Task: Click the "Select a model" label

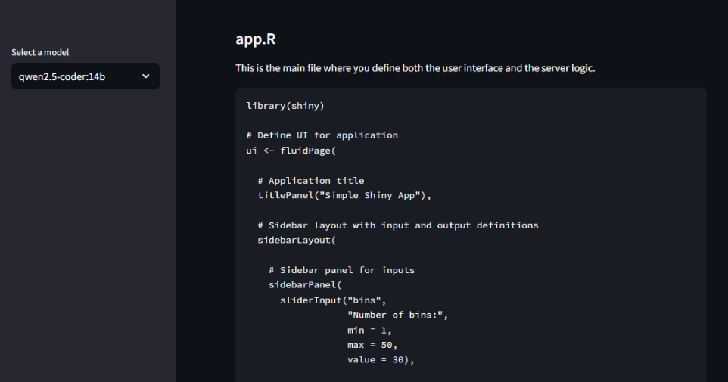Action: 40,52
